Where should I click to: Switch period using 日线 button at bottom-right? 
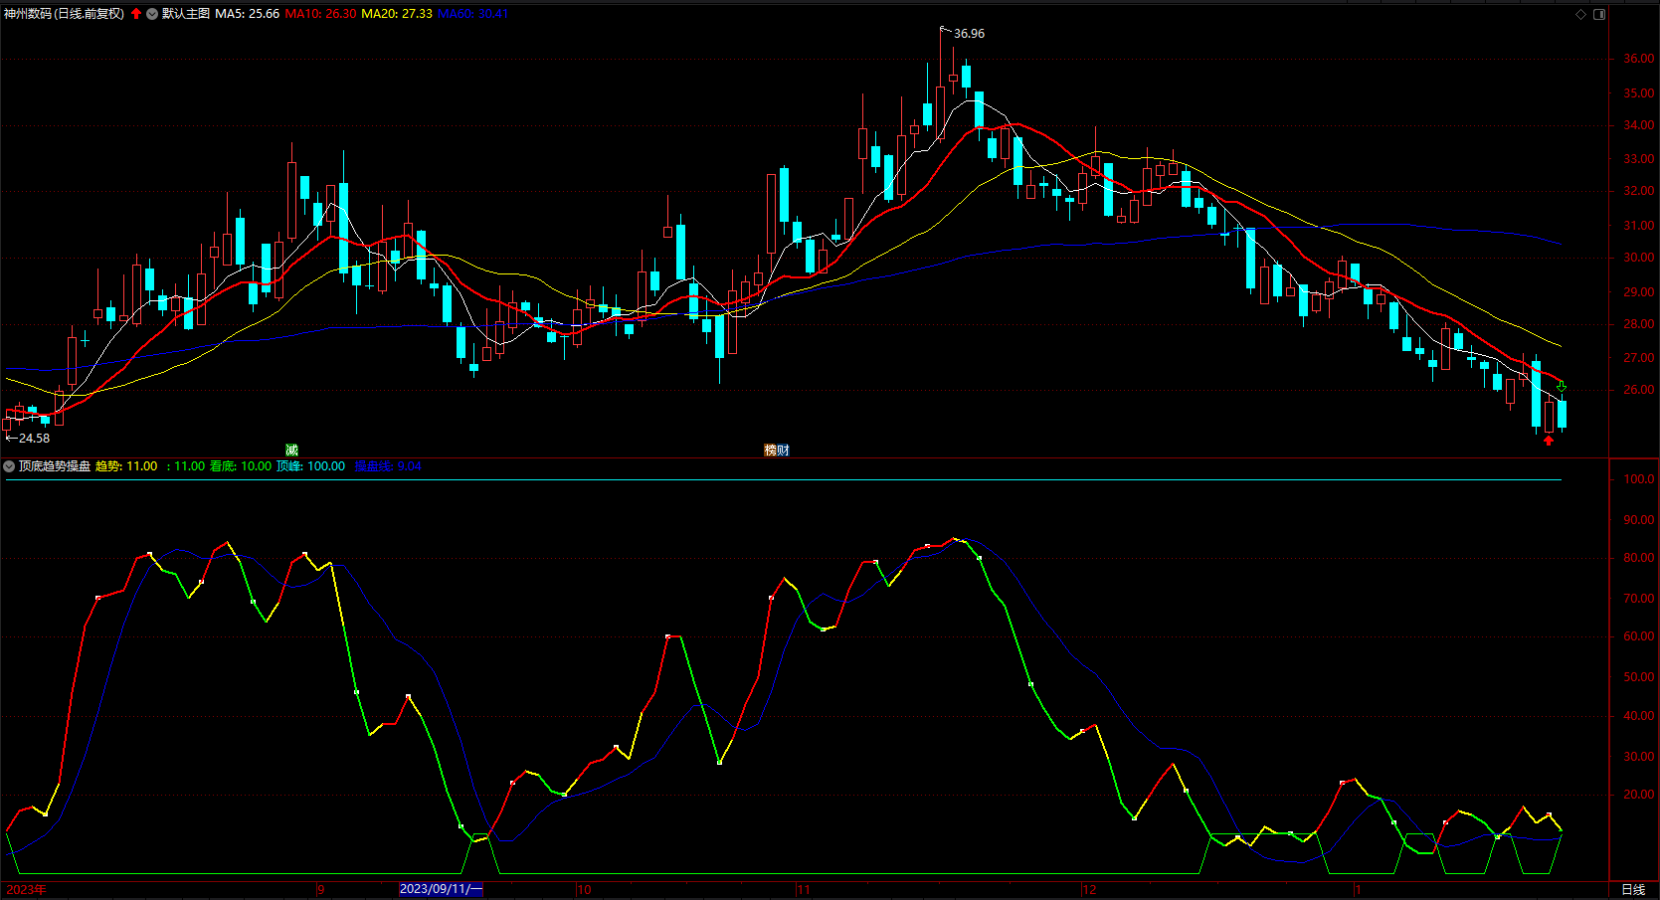click(x=1633, y=890)
